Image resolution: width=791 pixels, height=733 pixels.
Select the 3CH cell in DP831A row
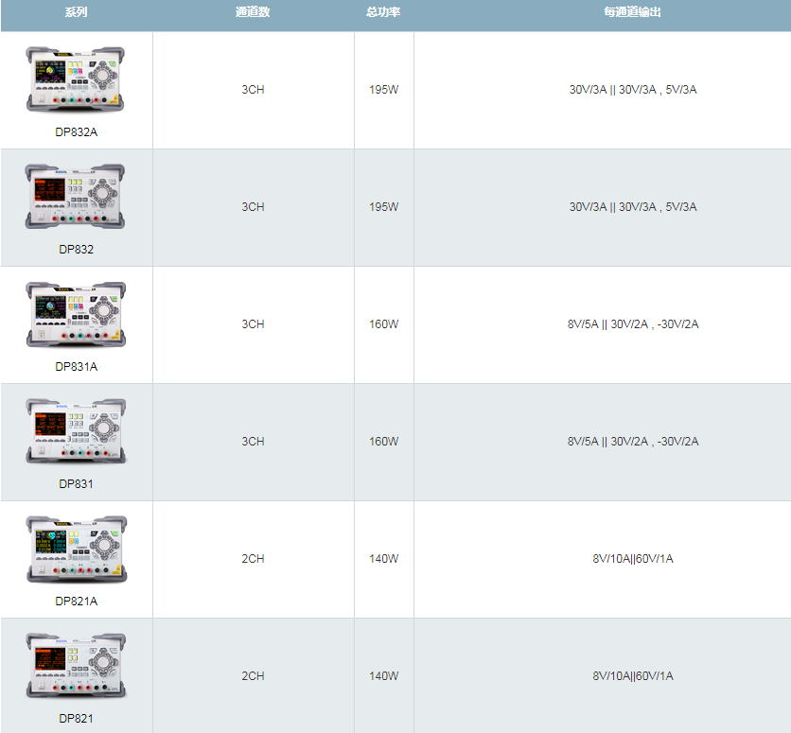253,324
